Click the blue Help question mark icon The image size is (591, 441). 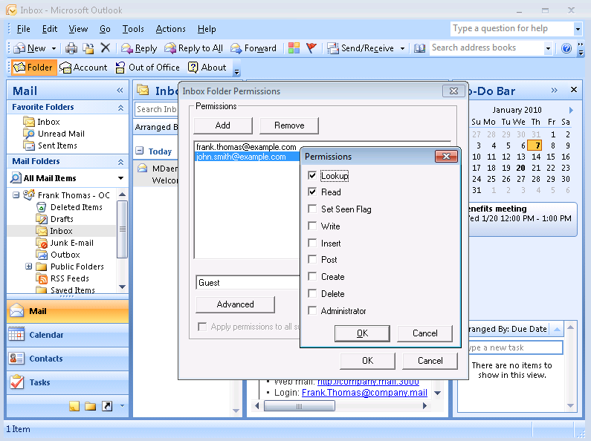566,48
